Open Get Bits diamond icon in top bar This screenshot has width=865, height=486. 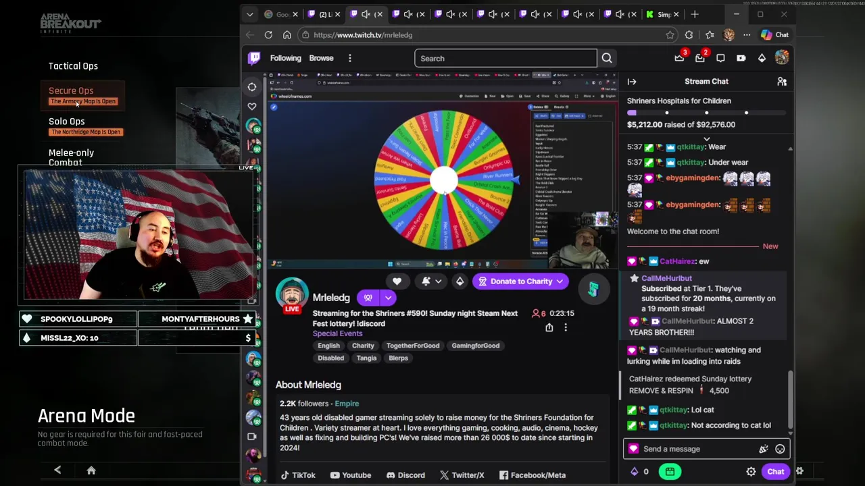[762, 58]
